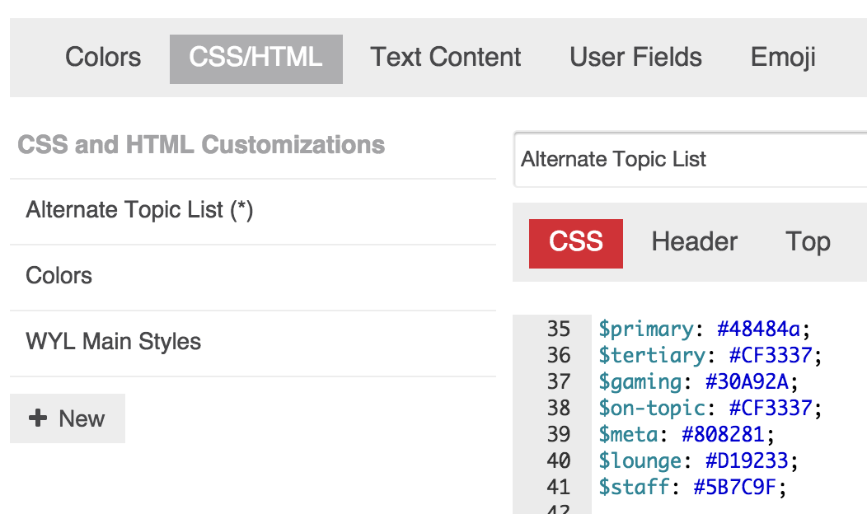This screenshot has height=514, width=867.
Task: Select the User Fields tab
Action: (635, 58)
